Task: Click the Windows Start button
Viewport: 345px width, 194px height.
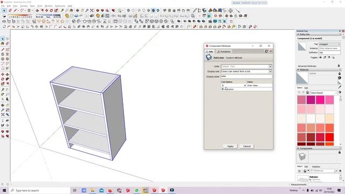Action: pos(4,190)
